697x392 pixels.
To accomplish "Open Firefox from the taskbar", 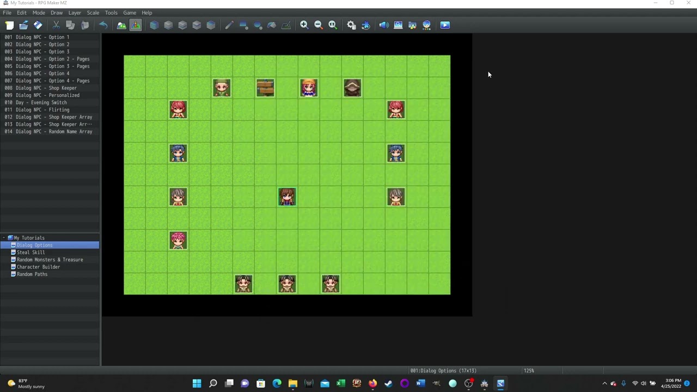I will pyautogui.click(x=372, y=383).
